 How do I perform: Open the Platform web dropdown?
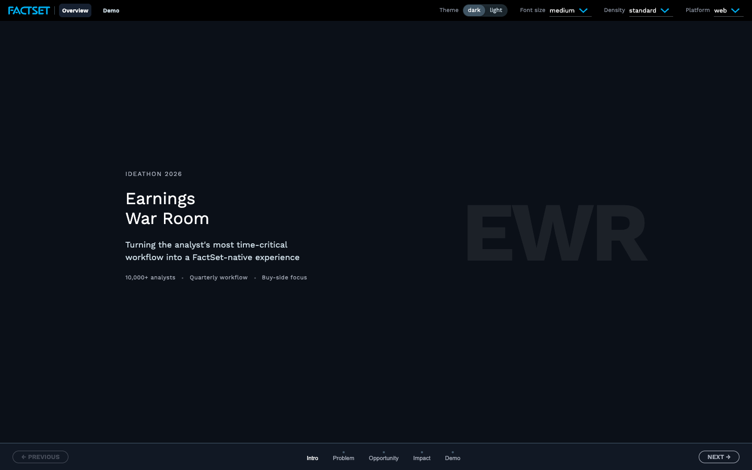pyautogui.click(x=728, y=10)
